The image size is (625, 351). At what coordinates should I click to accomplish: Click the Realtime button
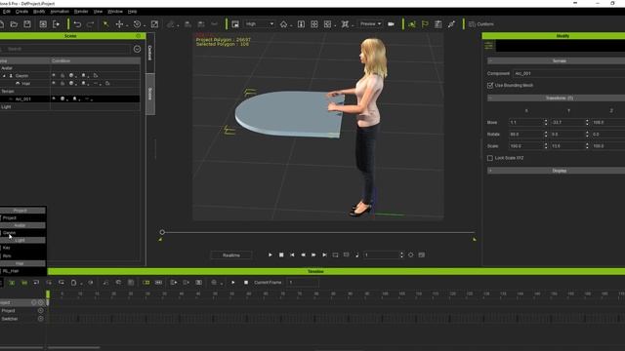point(231,255)
